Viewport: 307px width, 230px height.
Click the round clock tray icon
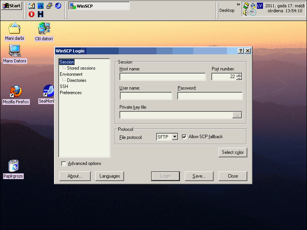point(253,13)
